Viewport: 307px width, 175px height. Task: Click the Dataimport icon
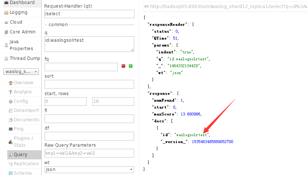(11, 111)
